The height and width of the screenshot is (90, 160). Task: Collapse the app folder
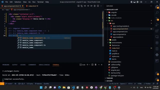click(108, 23)
